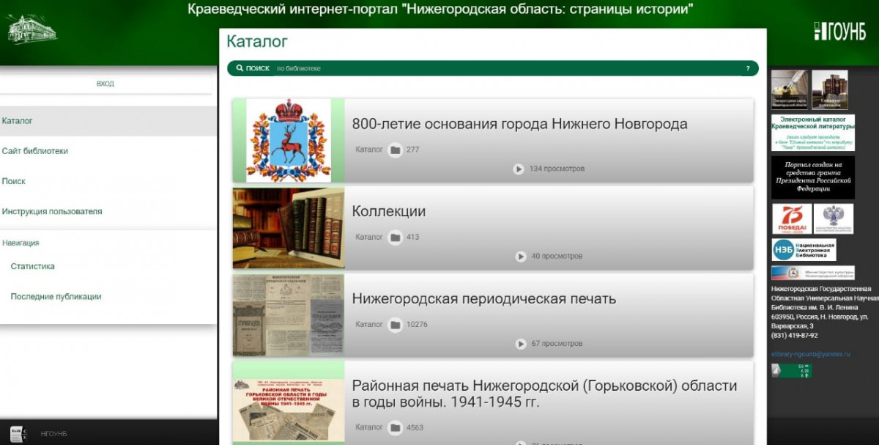Image resolution: width=879 pixels, height=445 pixels.
Task: Click the library search text field
Action: click(x=505, y=69)
